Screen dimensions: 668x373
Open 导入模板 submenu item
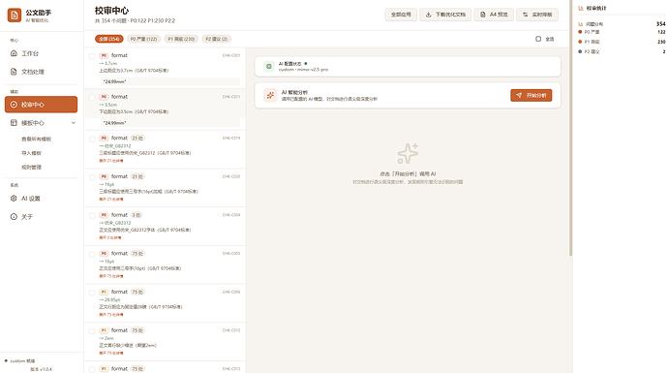pyautogui.click(x=32, y=153)
